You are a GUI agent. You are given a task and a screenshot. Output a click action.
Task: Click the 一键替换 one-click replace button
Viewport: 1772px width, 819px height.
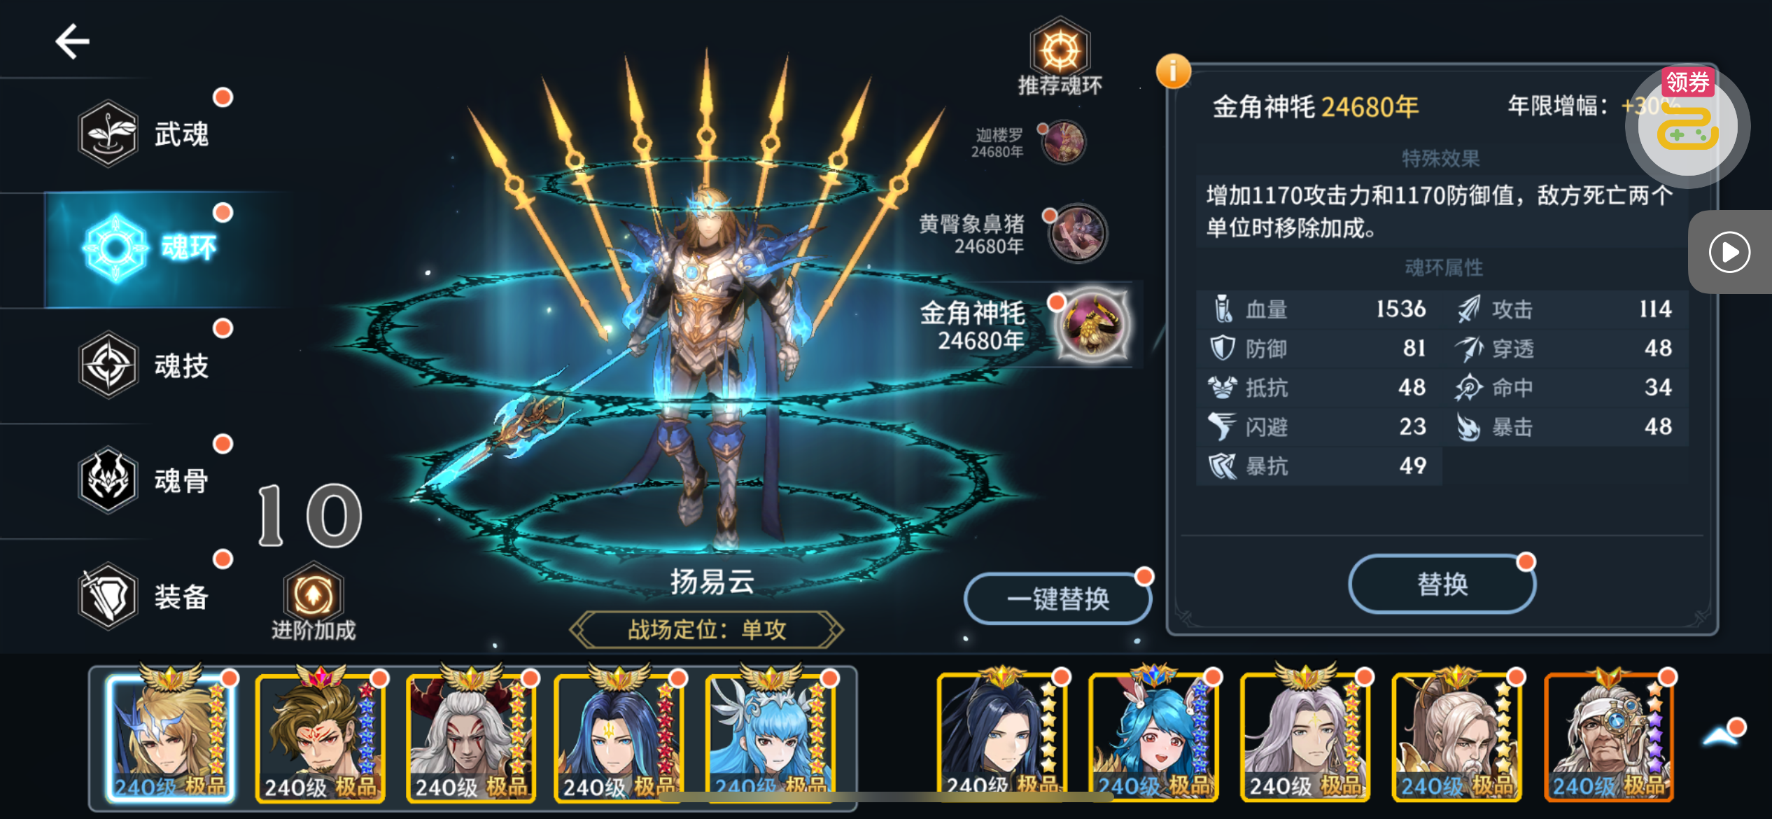(x=1057, y=598)
